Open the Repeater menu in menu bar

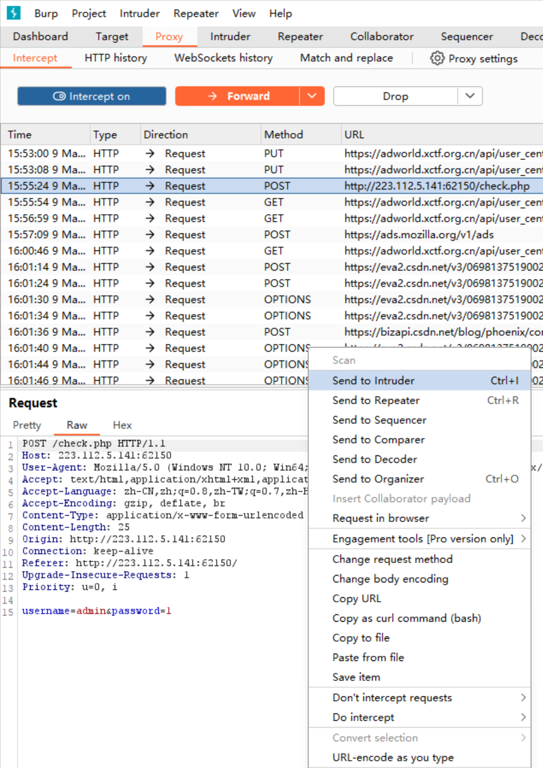(196, 13)
